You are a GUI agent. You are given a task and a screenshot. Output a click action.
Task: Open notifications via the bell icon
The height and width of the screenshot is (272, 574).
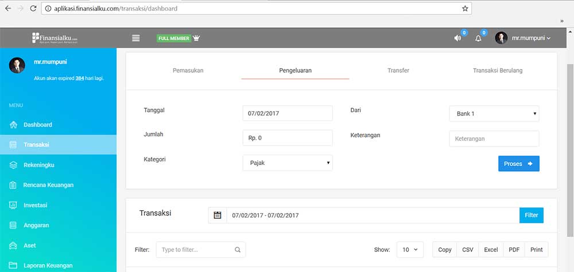478,38
